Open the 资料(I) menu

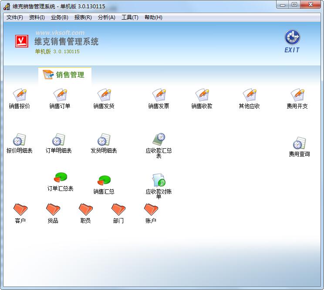click(x=37, y=17)
